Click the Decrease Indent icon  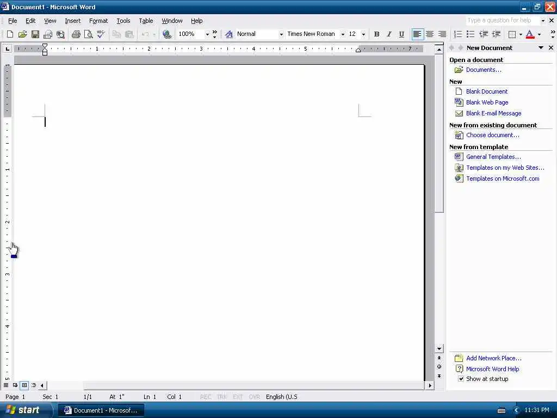484,34
